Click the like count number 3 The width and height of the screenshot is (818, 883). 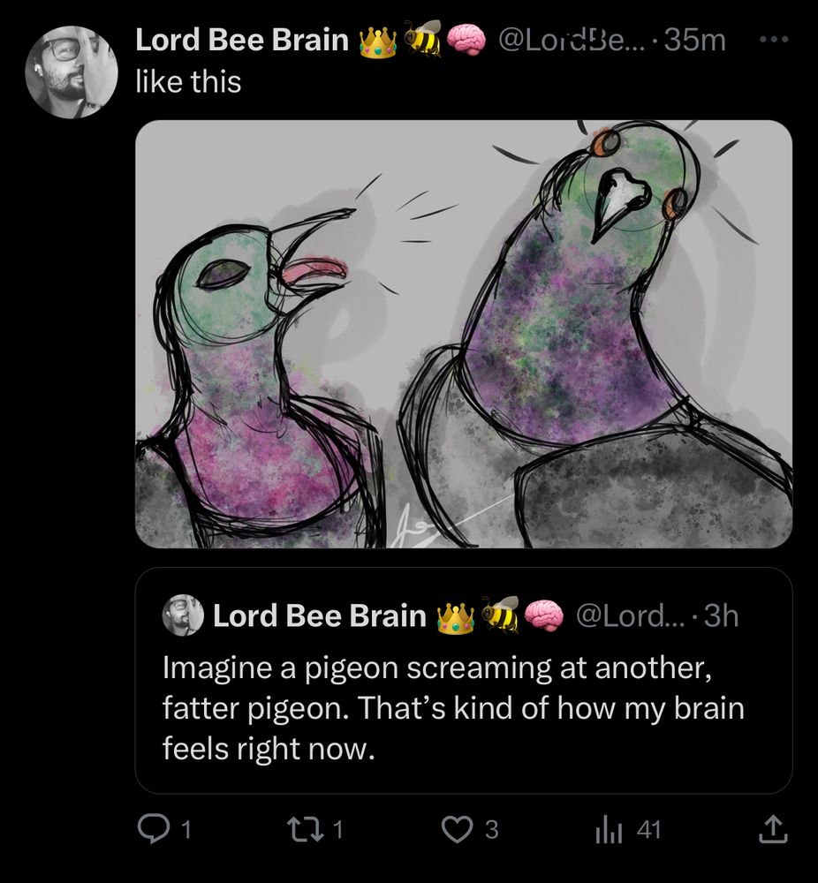pyautogui.click(x=492, y=830)
